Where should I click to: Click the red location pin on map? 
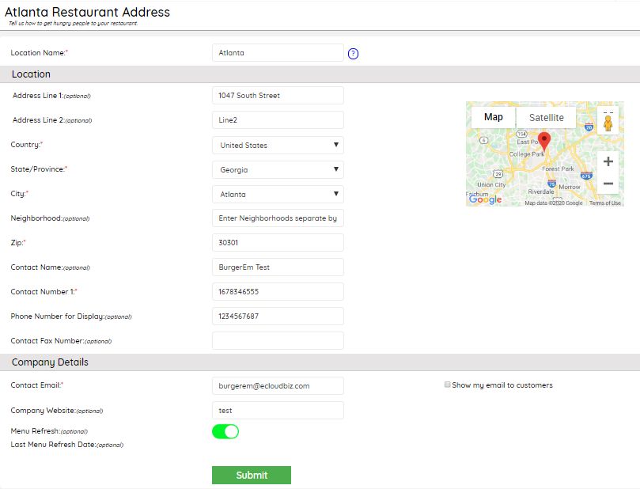click(543, 142)
